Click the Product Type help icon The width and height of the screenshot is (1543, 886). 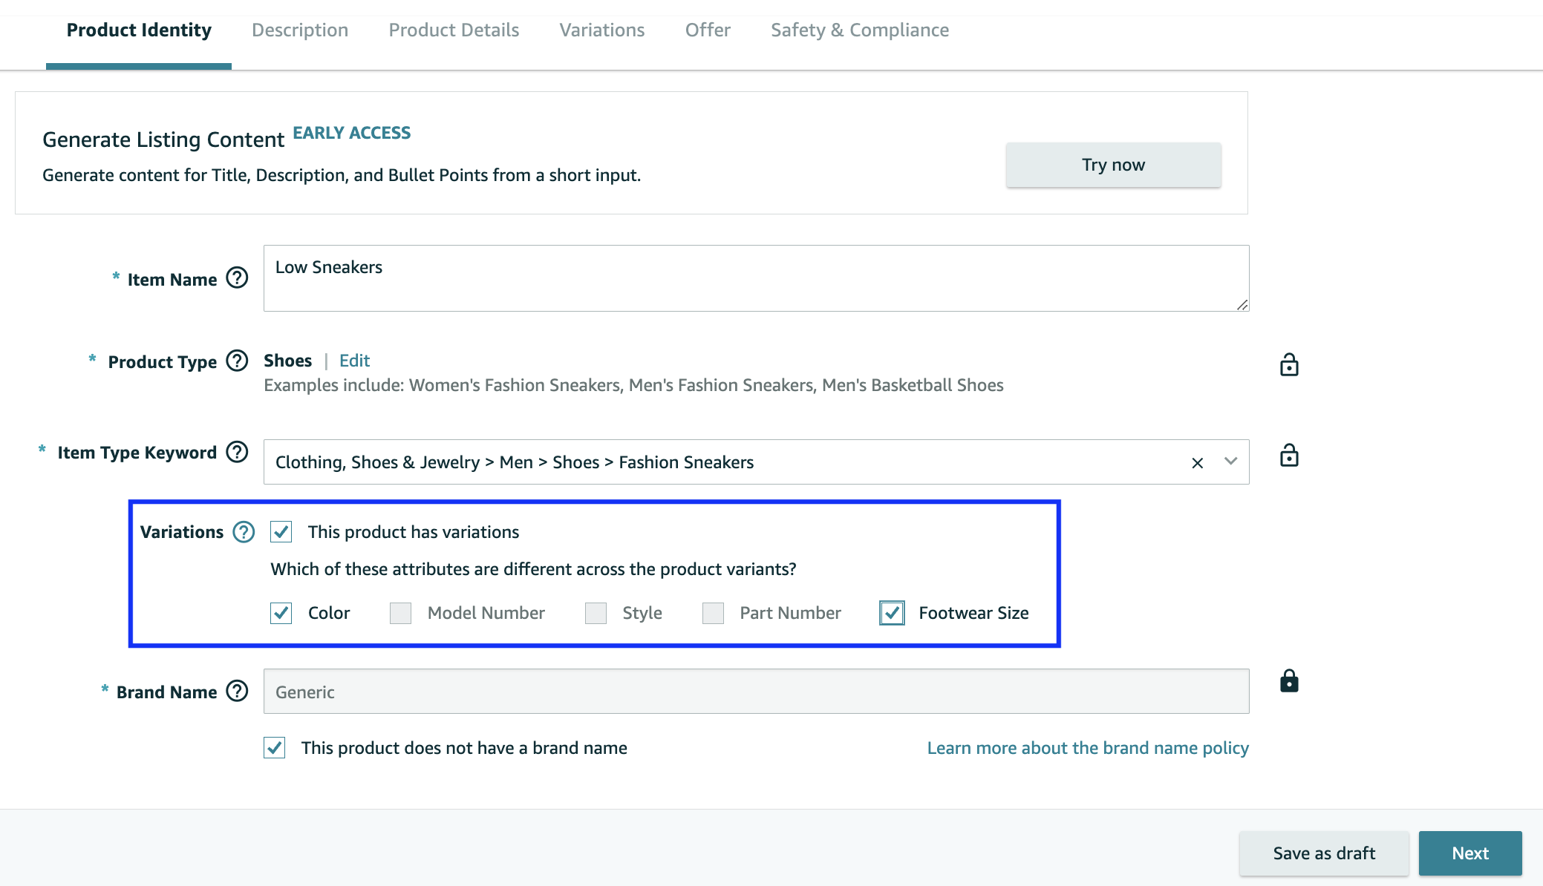point(237,361)
